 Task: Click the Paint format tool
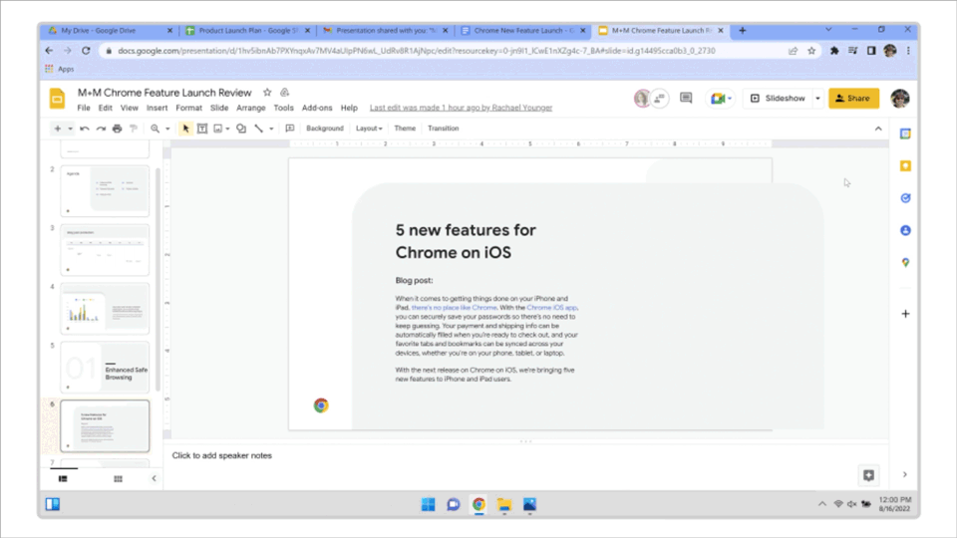point(134,129)
